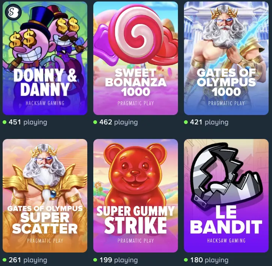Click the red gummy bear artwork
The image size is (272, 266).
[135, 175]
